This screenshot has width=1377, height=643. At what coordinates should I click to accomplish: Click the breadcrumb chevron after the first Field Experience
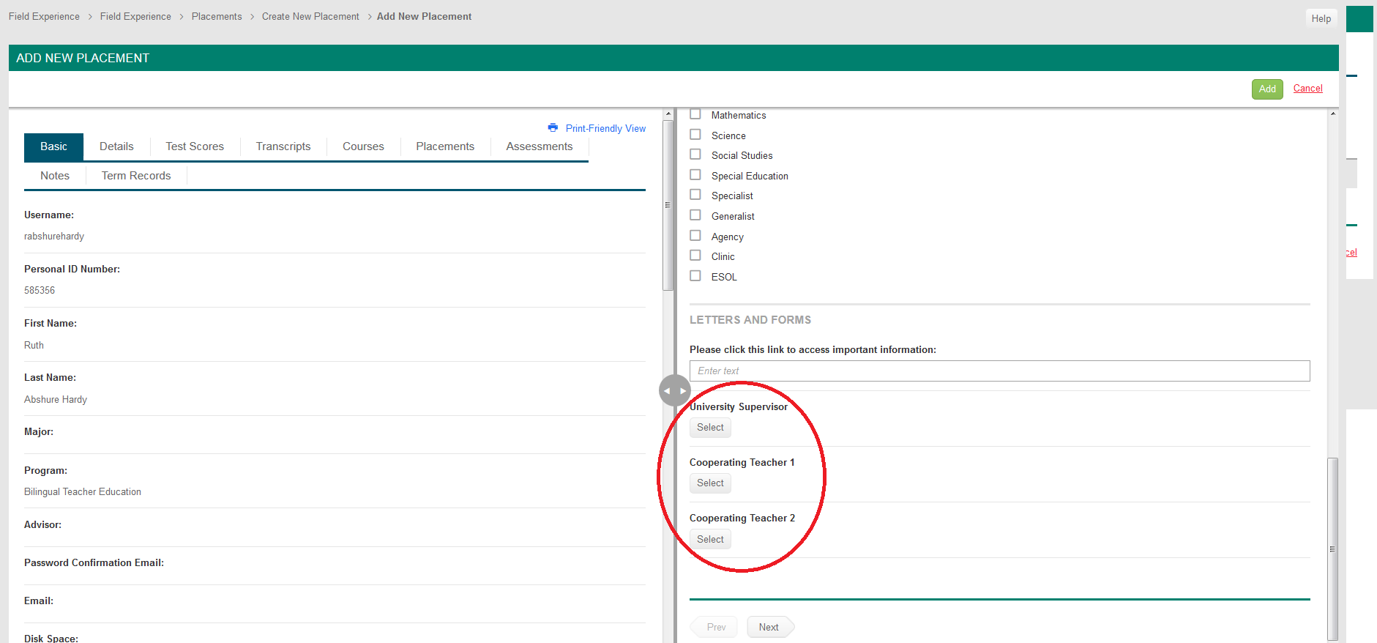90,17
